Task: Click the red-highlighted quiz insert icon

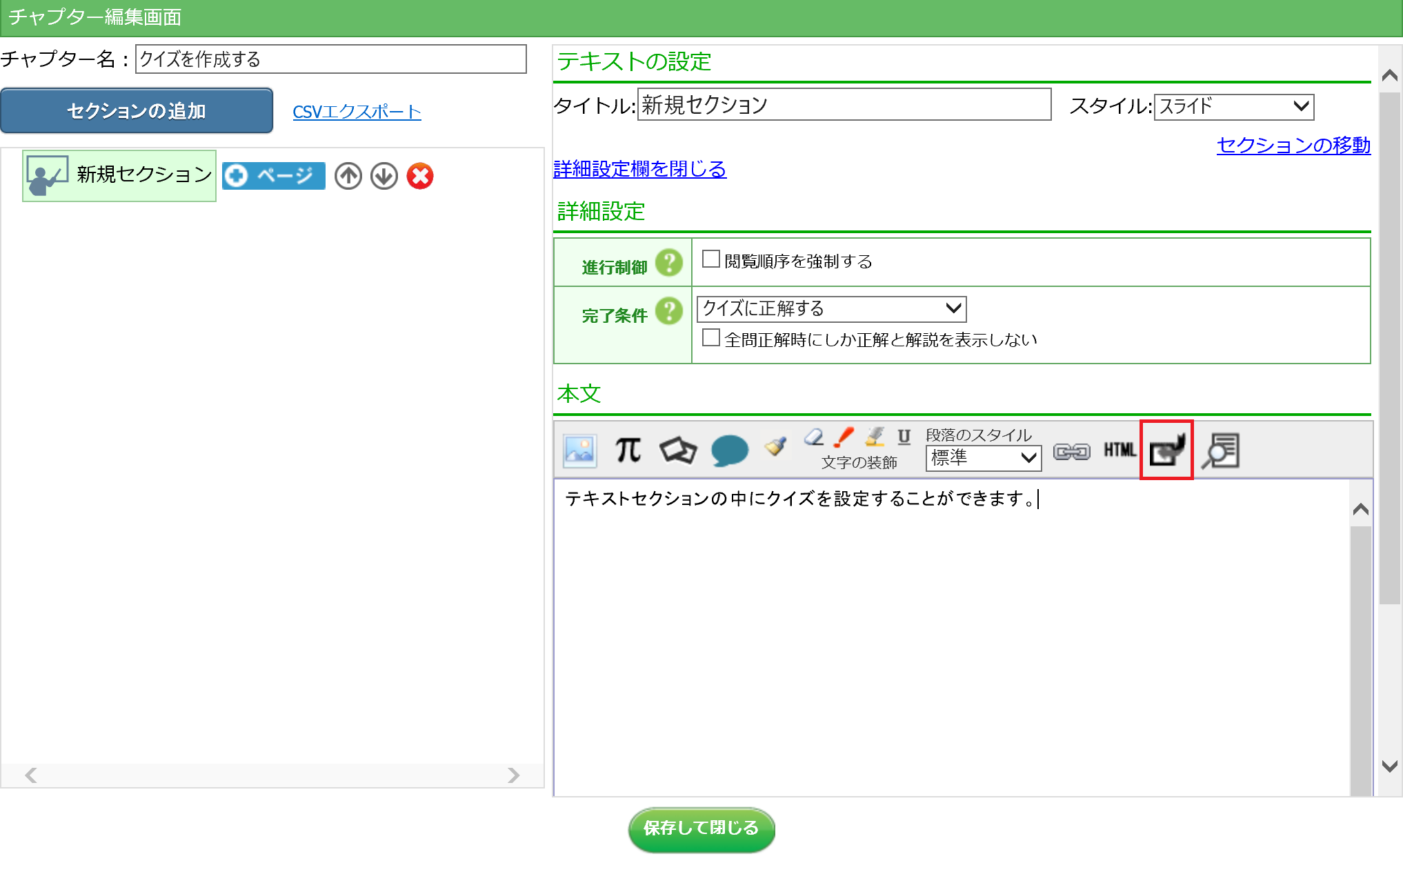Action: [1166, 450]
